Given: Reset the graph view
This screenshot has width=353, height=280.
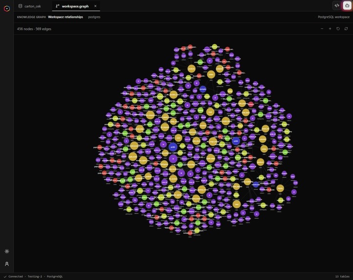Looking at the screenshot, I should click(x=338, y=29).
